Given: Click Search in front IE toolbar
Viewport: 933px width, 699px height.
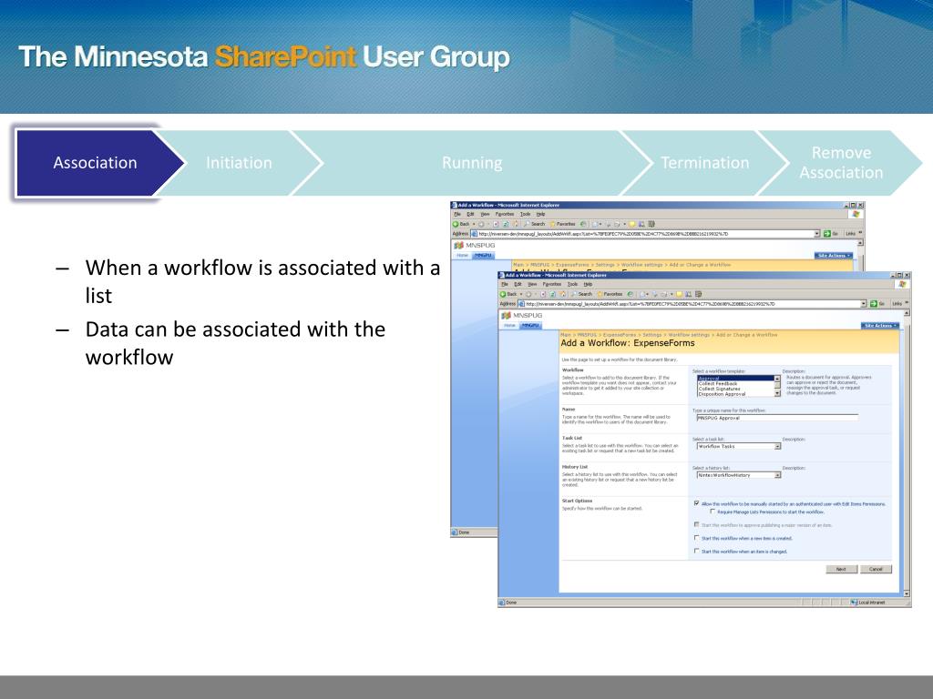Looking at the screenshot, I should pyautogui.click(x=581, y=294).
